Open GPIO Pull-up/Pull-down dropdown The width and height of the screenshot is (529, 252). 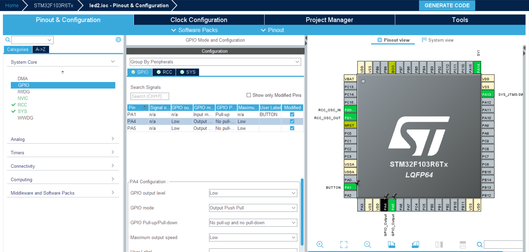pos(253,223)
